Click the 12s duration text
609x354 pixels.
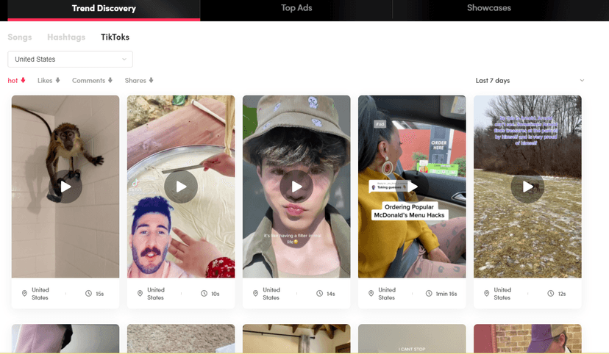[562, 294]
